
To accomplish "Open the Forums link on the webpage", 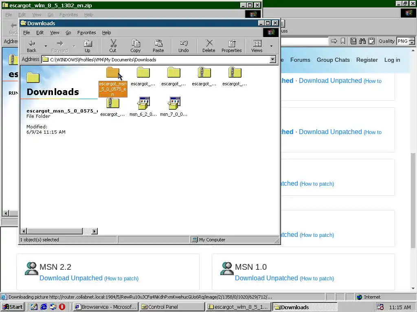I will pos(300,60).
